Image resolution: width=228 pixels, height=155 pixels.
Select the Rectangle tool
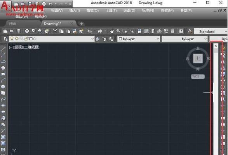point(3,74)
